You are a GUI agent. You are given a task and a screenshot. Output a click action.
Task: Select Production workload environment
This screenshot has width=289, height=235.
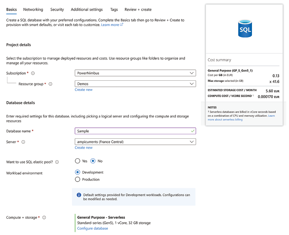click(x=78, y=179)
